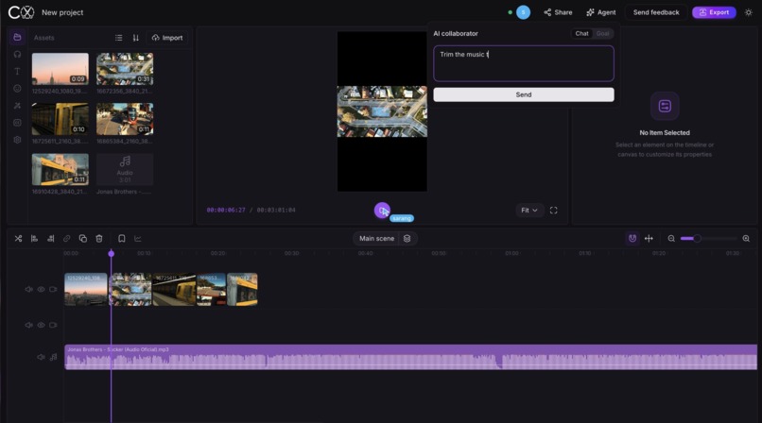The image size is (762, 423).
Task: Enter fullscreen preview
Action: (553, 210)
